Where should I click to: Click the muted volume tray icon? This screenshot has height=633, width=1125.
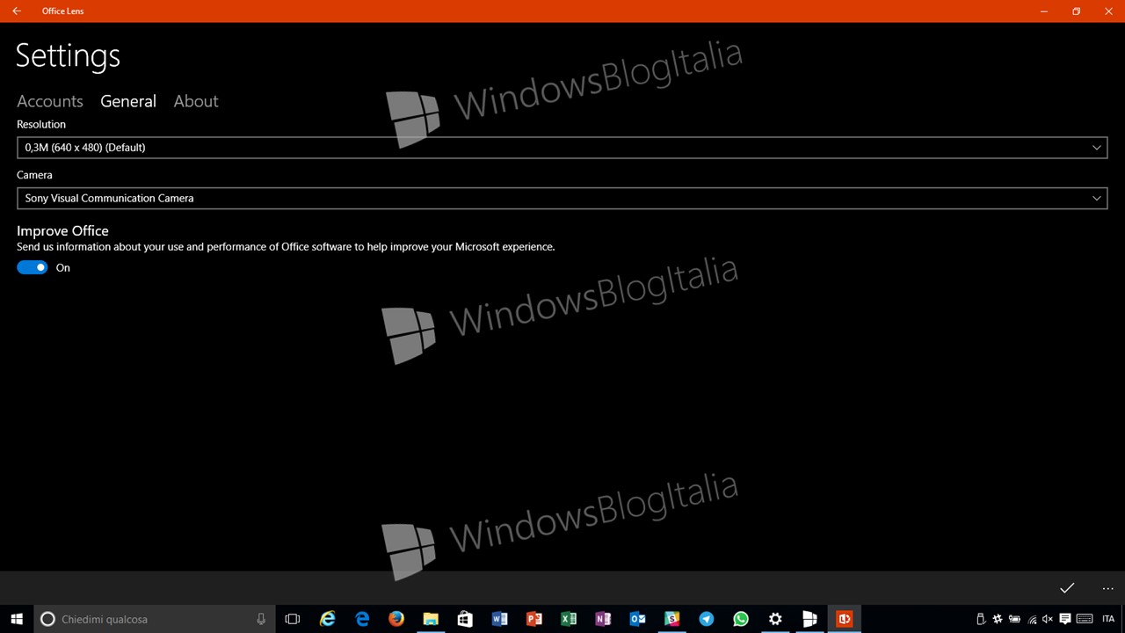tap(1048, 619)
